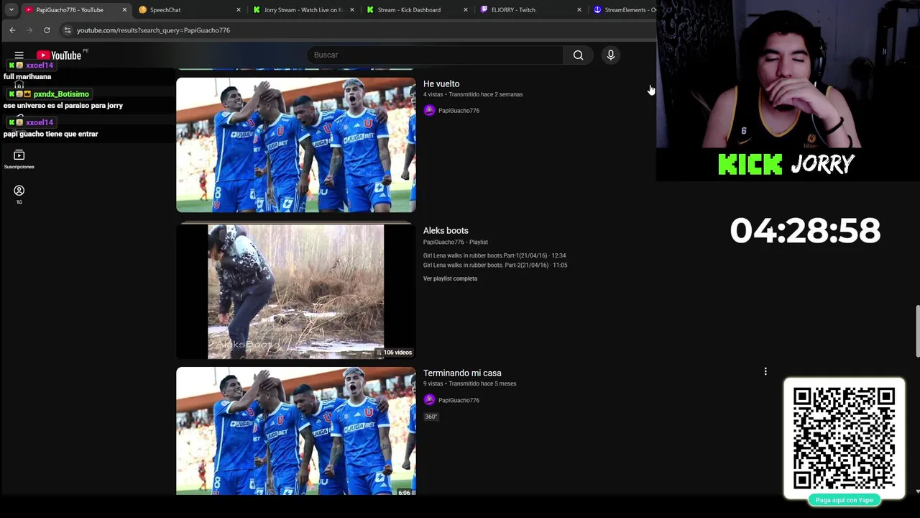Click chat message 'papi guacho tiene que entrar'
Image resolution: width=920 pixels, height=518 pixels.
click(50, 134)
